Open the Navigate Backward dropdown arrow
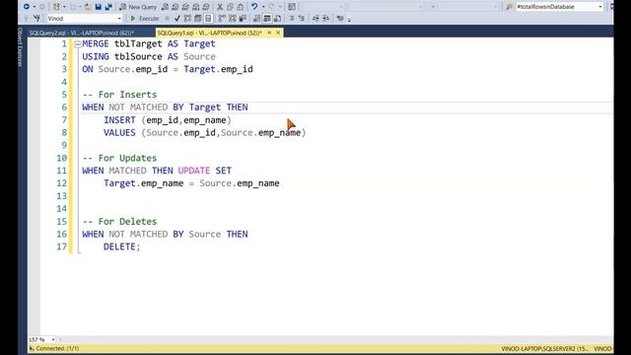This screenshot has height=355, width=631. coord(35,7)
